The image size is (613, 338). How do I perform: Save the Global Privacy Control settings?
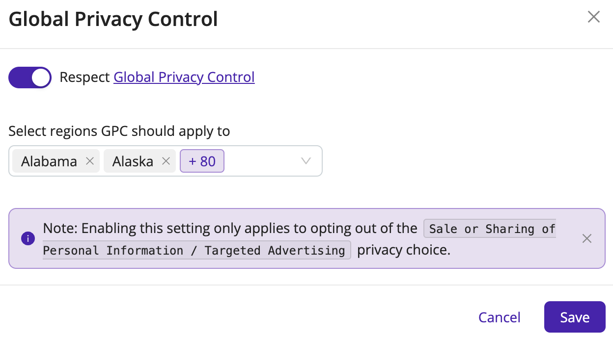(x=575, y=317)
